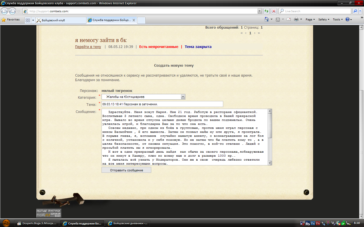The height and width of the screenshot is (227, 364).
Task: Click the page scrollbar up arrow
Action: 361,28
